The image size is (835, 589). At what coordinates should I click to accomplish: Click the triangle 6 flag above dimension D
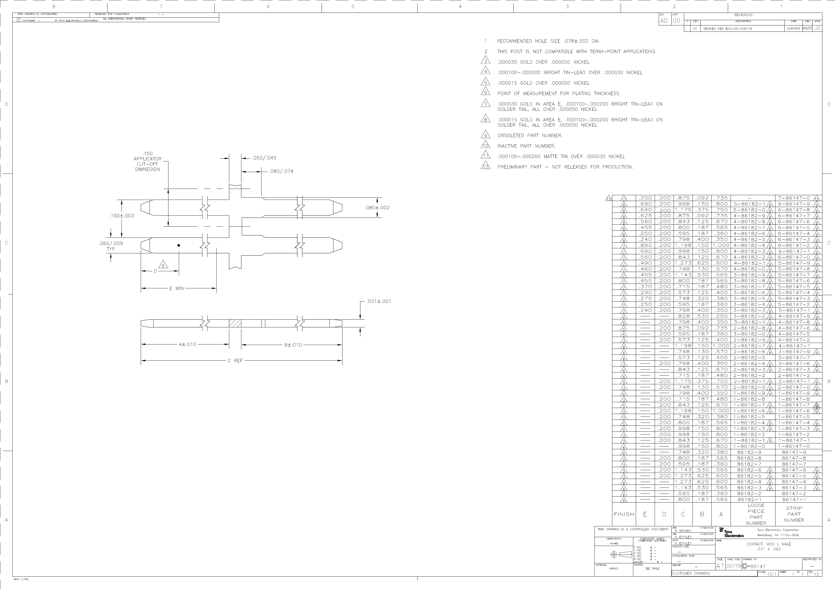163,265
